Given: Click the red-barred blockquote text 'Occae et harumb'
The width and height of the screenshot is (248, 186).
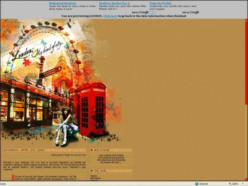Looking at the screenshot, I should 46,178.
